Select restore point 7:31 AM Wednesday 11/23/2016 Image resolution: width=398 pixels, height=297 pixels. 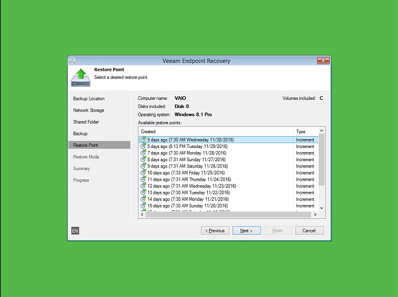[x=228, y=186]
